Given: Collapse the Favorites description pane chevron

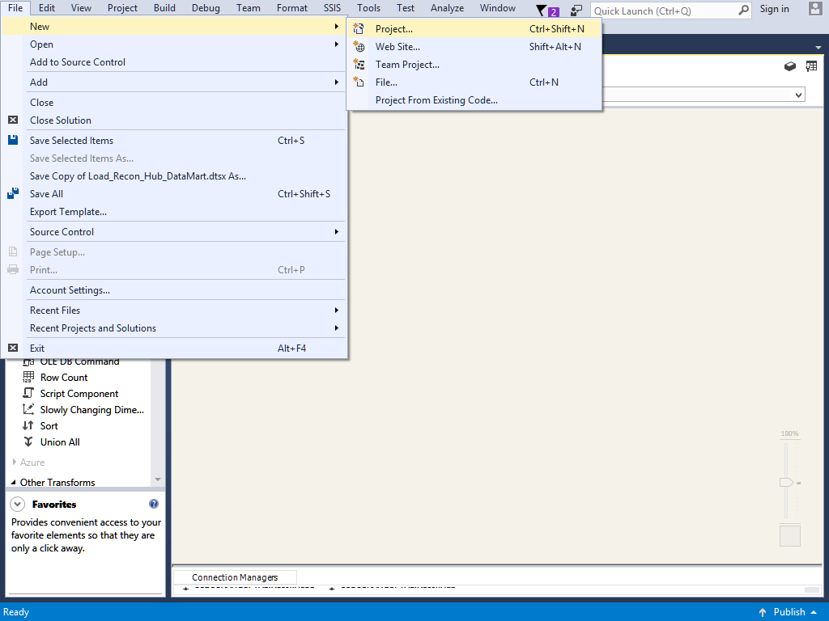Looking at the screenshot, I should coord(18,504).
